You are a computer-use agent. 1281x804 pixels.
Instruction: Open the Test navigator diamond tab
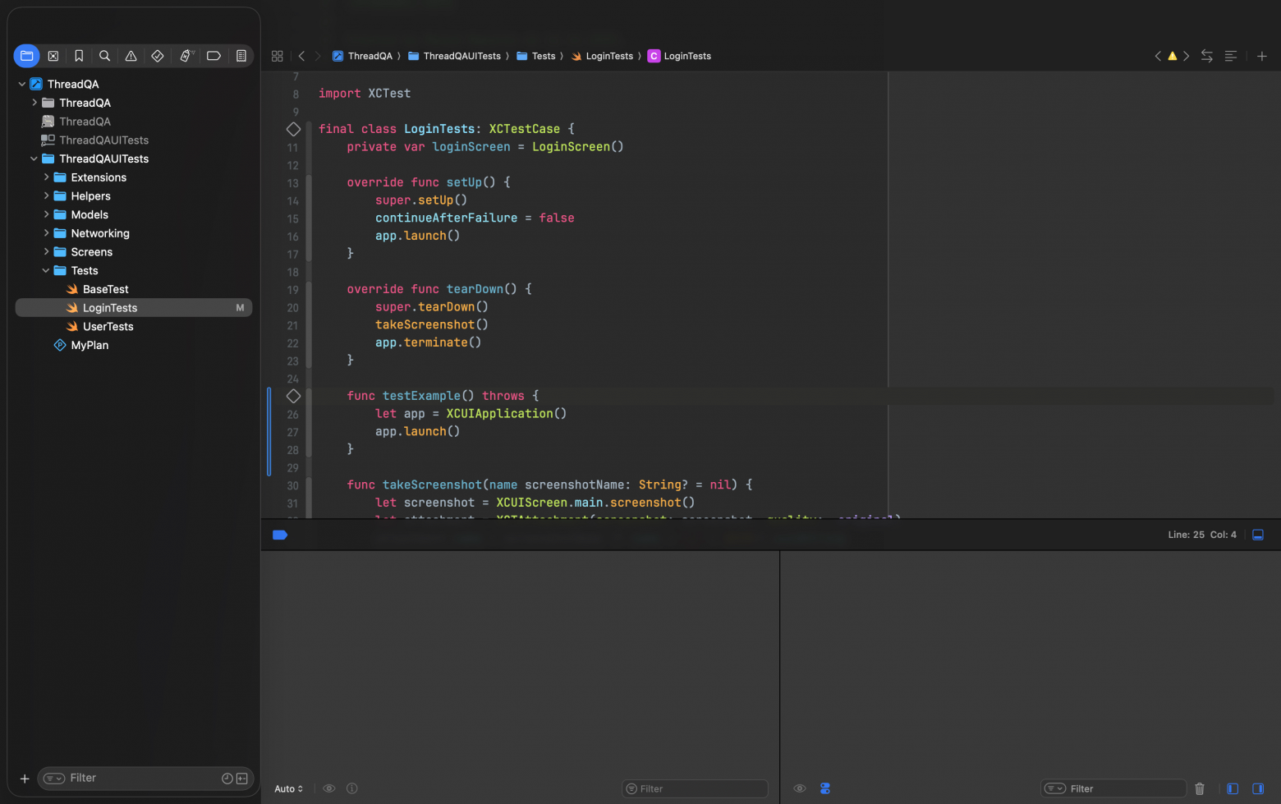coord(158,56)
